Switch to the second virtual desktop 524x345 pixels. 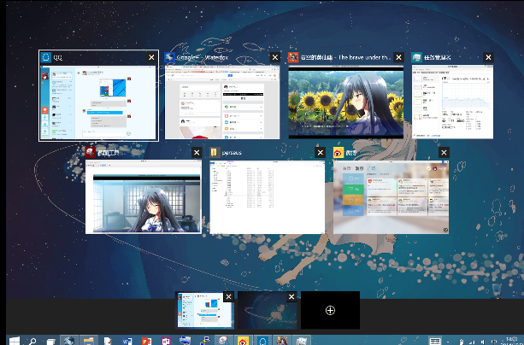click(265, 312)
